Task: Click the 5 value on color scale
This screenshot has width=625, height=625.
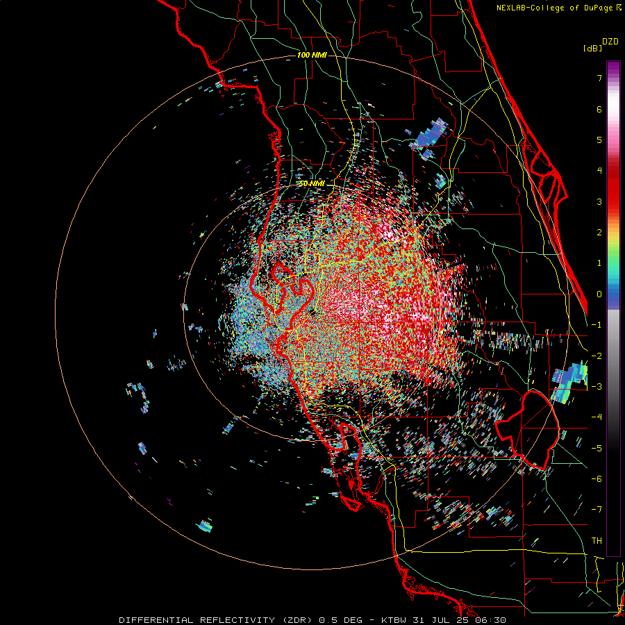Action: point(599,140)
